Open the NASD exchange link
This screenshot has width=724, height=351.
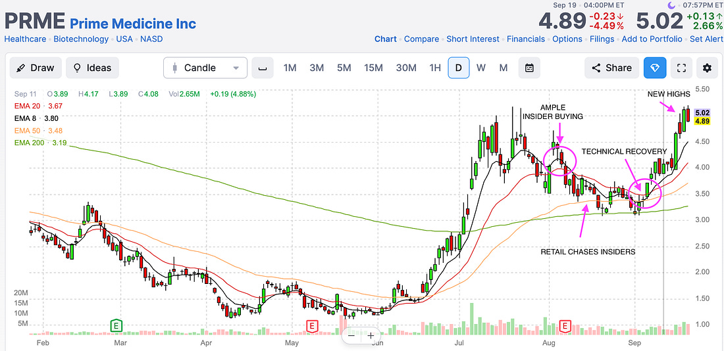point(151,39)
